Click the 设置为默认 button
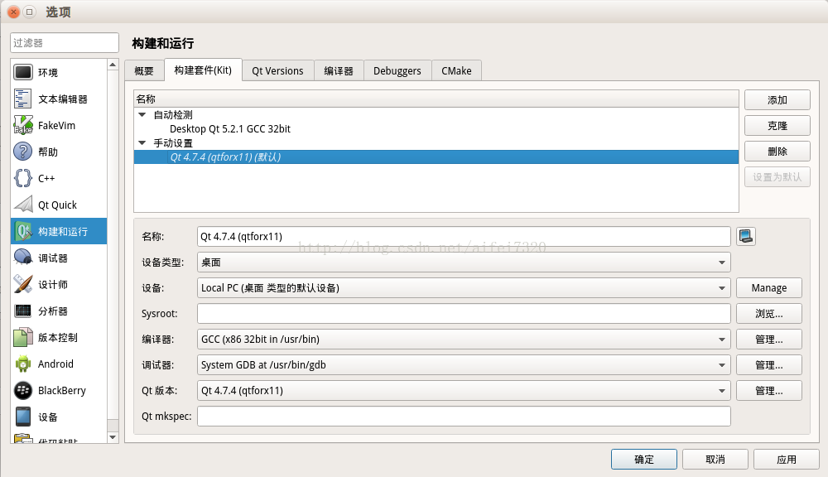828x477 pixels. point(777,177)
